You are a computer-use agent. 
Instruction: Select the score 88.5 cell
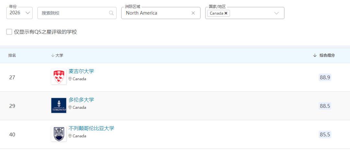coord(325,106)
